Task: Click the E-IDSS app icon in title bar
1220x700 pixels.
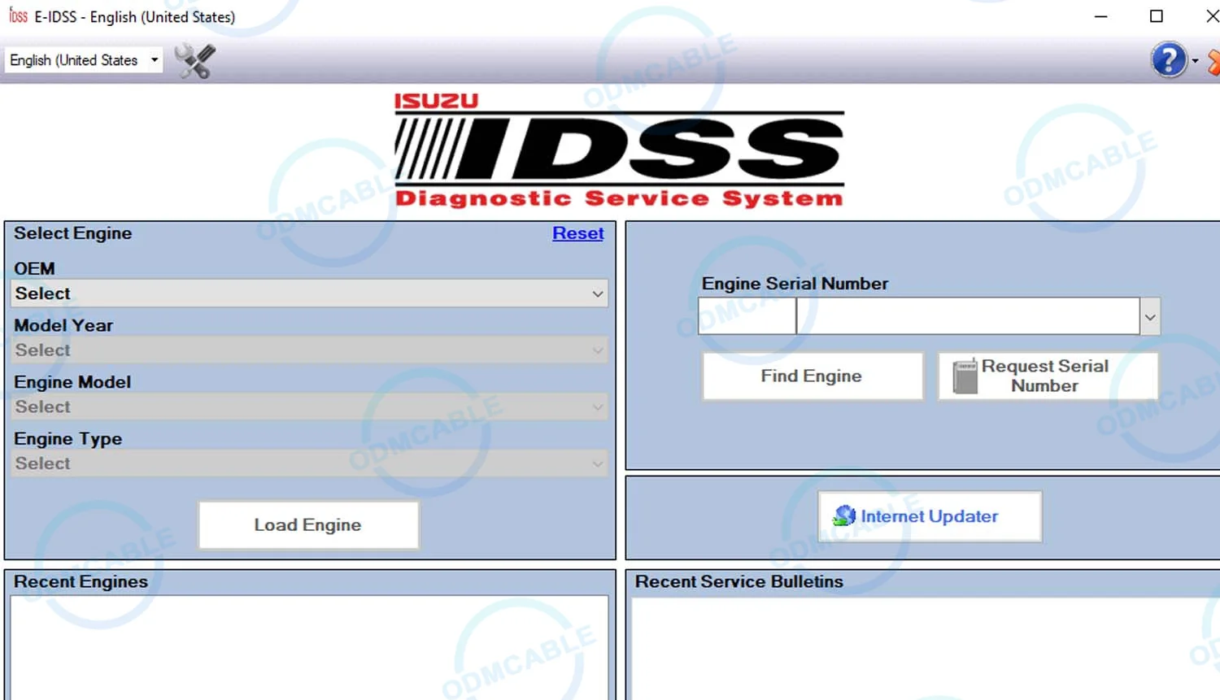Action: click(x=18, y=16)
